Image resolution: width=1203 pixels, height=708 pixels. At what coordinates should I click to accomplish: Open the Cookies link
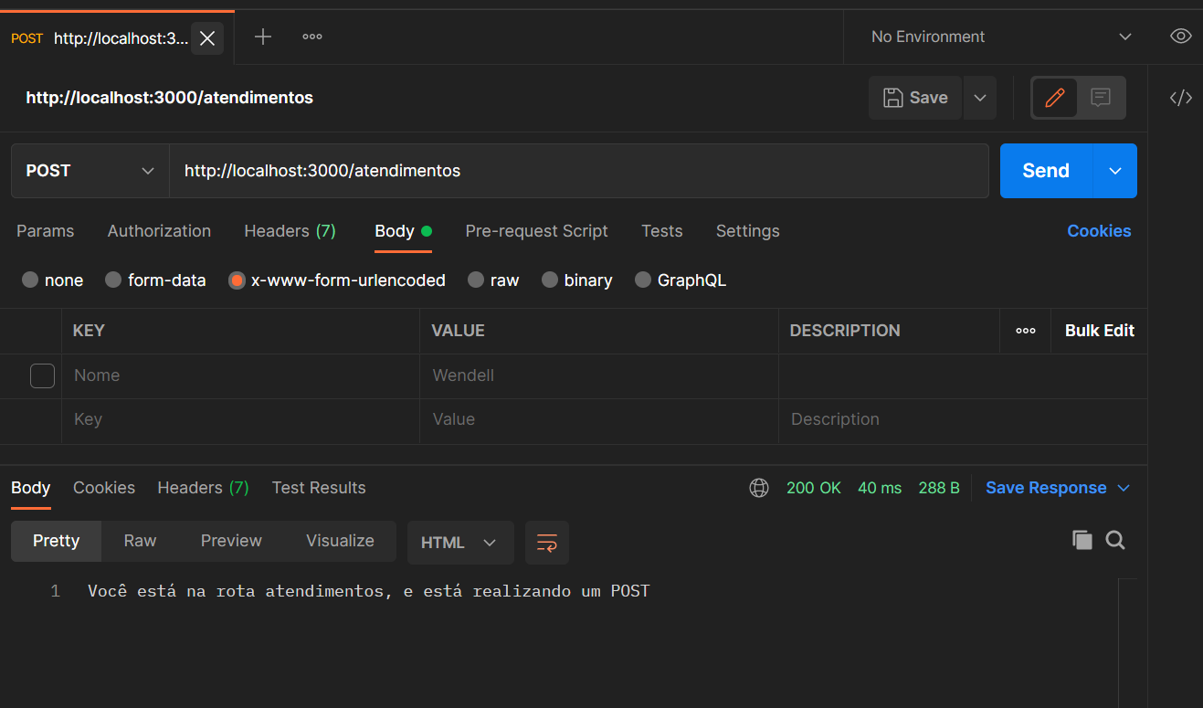click(1099, 231)
